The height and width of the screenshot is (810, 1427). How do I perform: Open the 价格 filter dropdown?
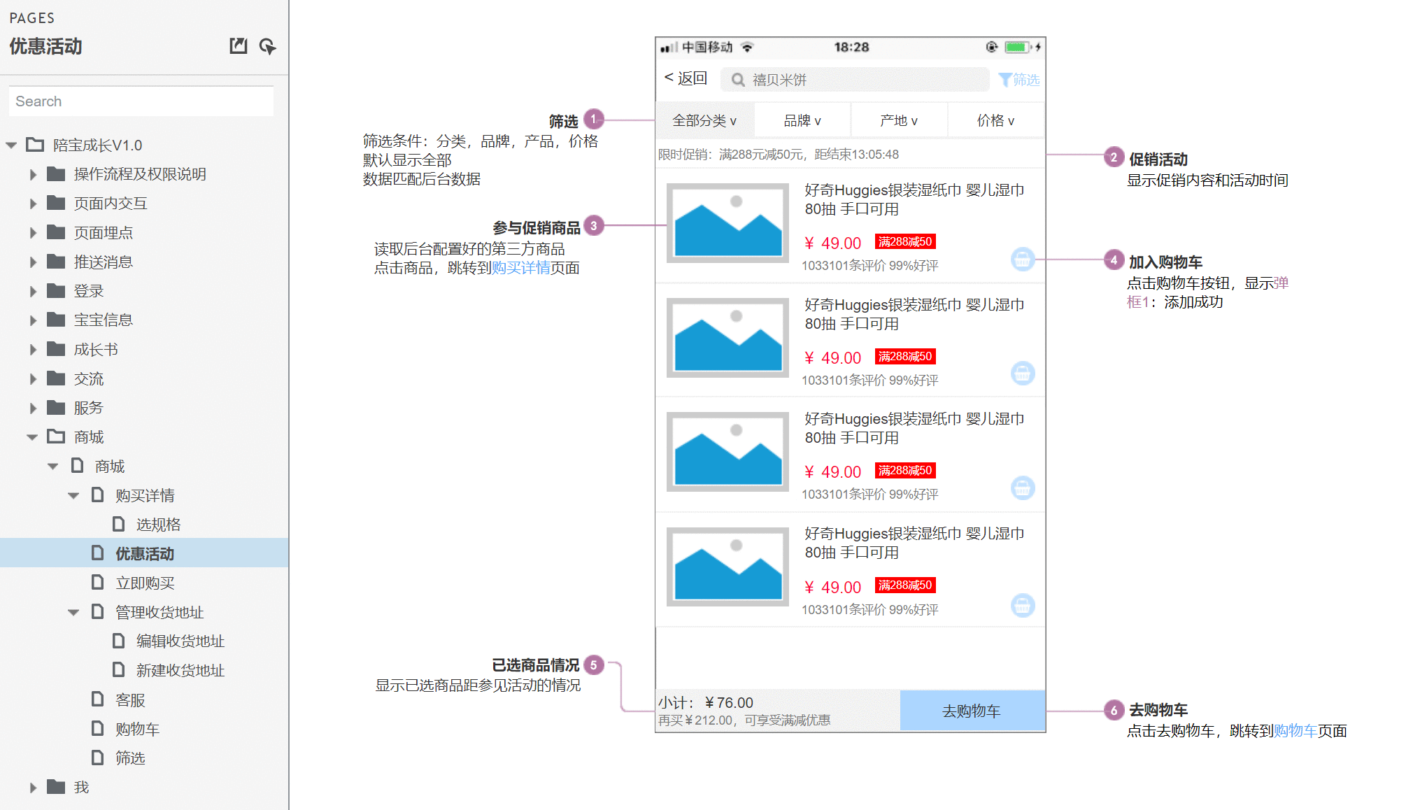(x=996, y=120)
